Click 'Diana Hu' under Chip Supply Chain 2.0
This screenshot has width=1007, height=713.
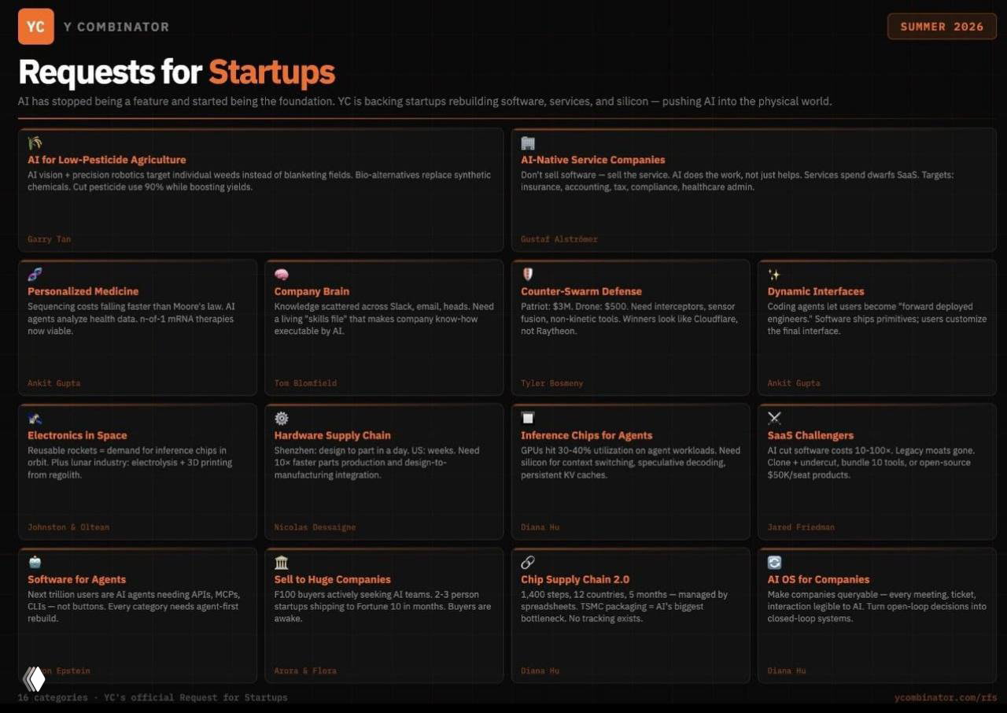click(x=540, y=671)
